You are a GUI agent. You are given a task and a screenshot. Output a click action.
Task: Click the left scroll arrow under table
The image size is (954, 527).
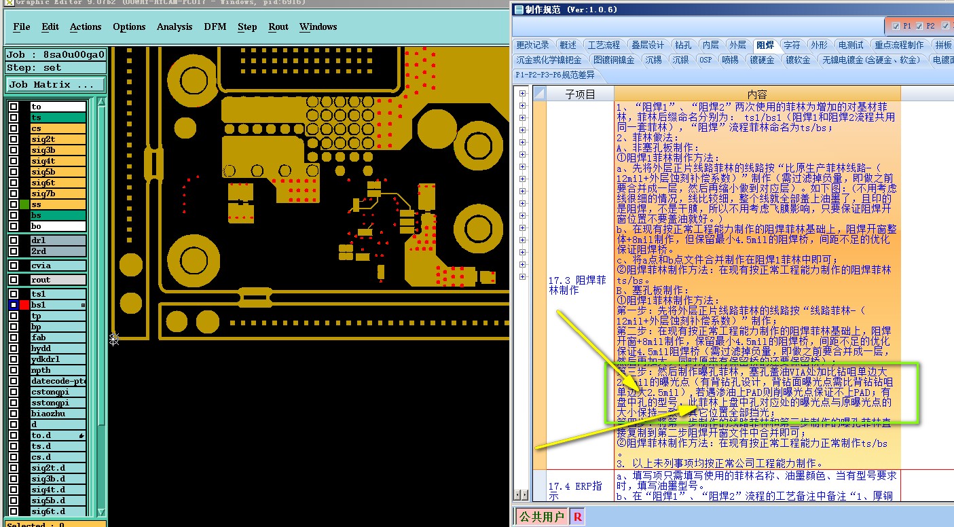[x=518, y=495]
